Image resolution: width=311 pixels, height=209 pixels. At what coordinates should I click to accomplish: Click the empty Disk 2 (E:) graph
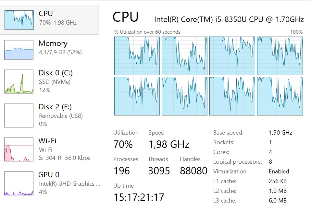19,115
